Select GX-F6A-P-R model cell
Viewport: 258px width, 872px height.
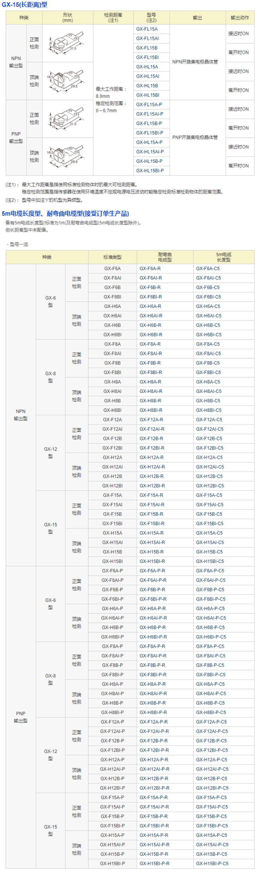tap(152, 570)
